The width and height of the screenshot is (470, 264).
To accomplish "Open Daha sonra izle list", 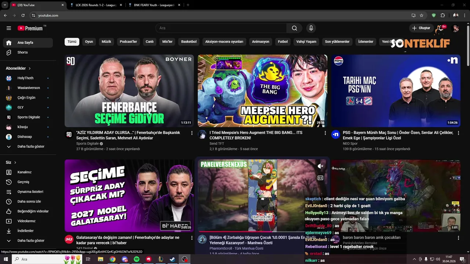I will [x=28, y=201].
